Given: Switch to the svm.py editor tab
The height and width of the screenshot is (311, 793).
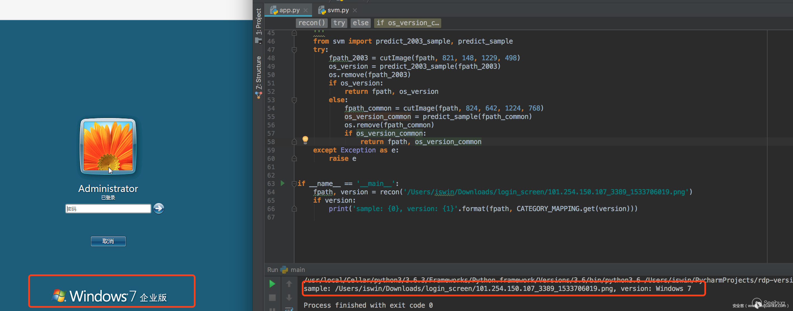Looking at the screenshot, I should (338, 10).
